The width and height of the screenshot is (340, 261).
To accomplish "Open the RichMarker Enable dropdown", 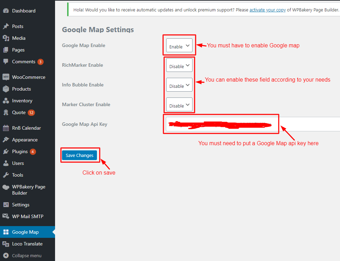I will (x=179, y=65).
